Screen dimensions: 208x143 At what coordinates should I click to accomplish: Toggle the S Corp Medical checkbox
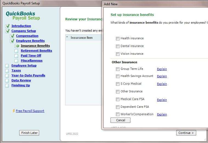(x=118, y=84)
